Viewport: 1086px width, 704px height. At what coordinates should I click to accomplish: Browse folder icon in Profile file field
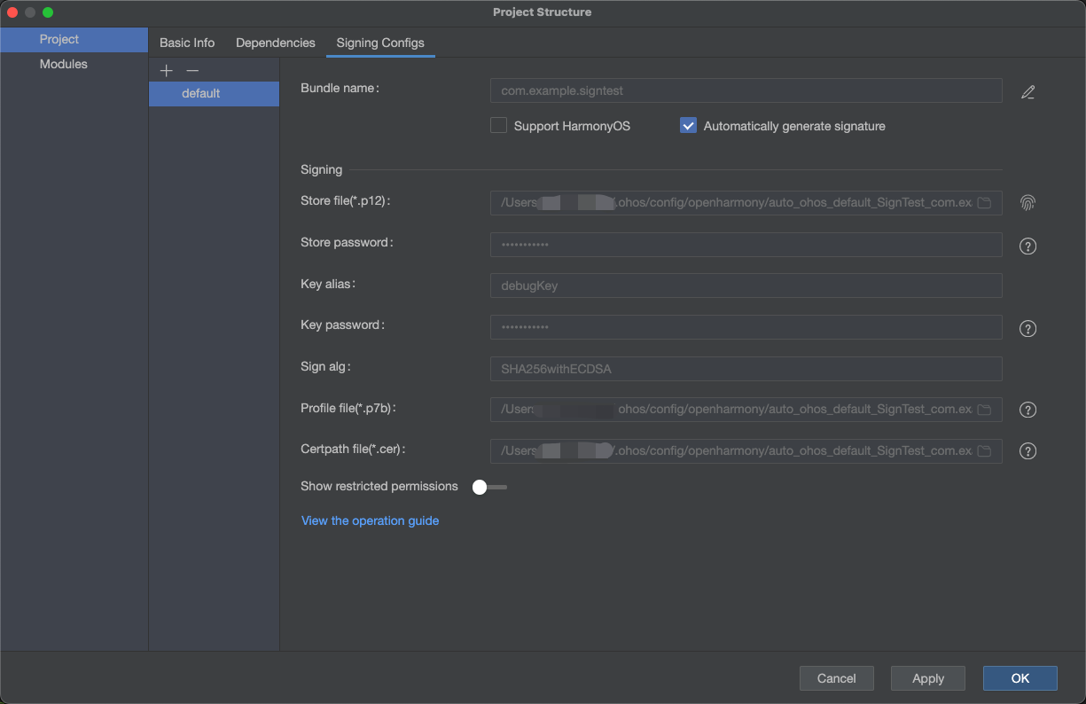coord(984,410)
